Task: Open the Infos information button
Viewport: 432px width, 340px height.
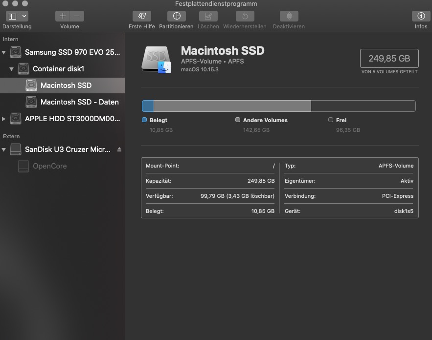Action: [421, 16]
